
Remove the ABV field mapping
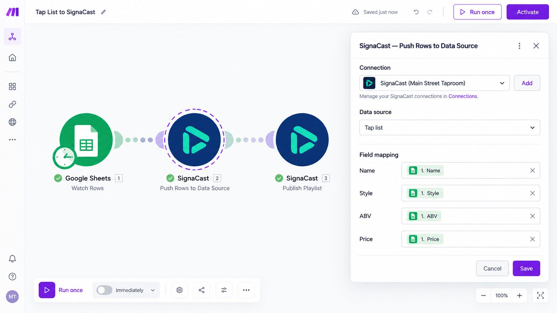(x=532, y=216)
